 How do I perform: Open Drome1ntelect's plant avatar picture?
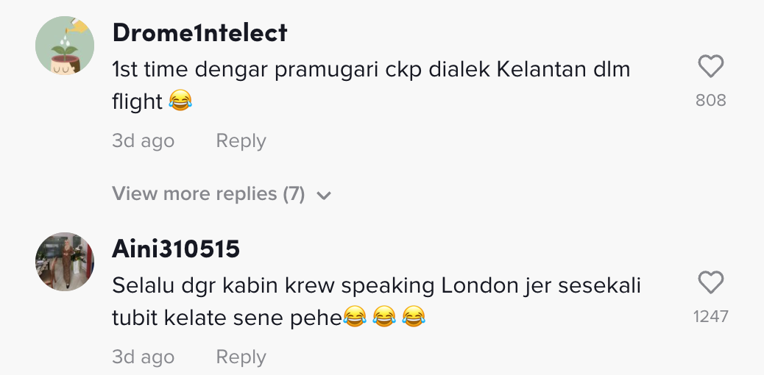click(65, 46)
